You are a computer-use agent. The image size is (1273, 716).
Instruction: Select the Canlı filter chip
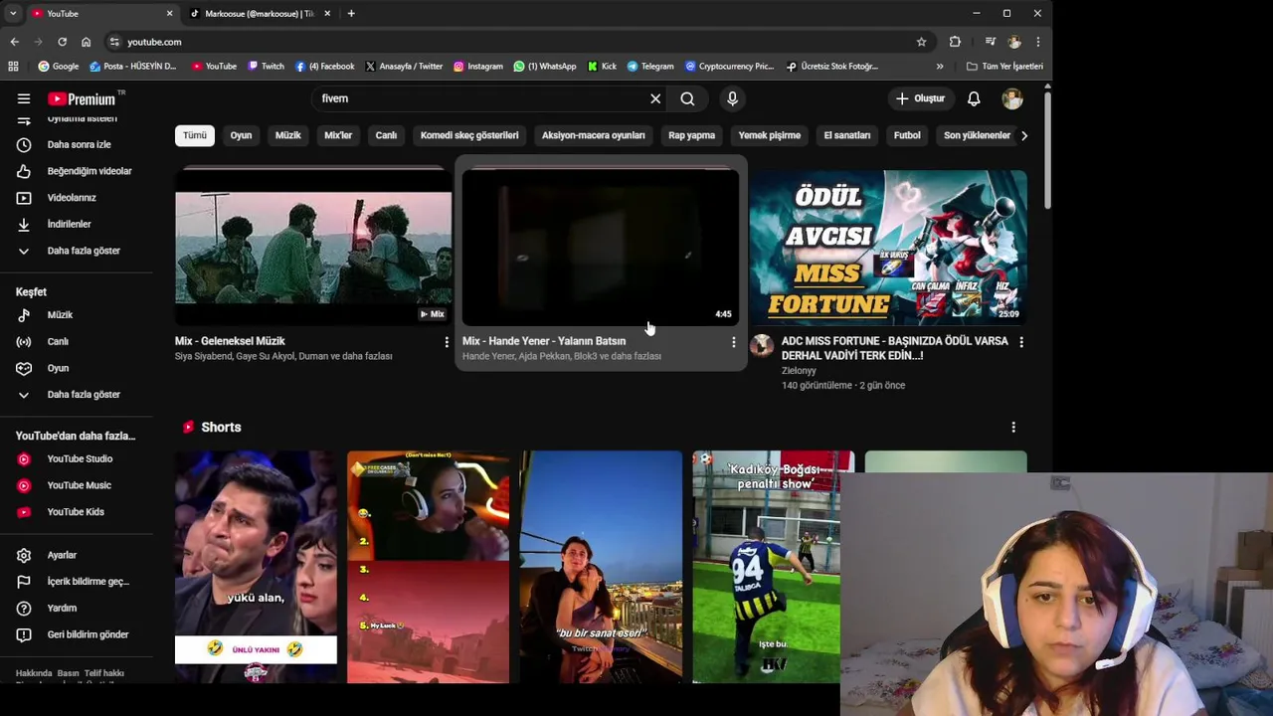pyautogui.click(x=386, y=135)
